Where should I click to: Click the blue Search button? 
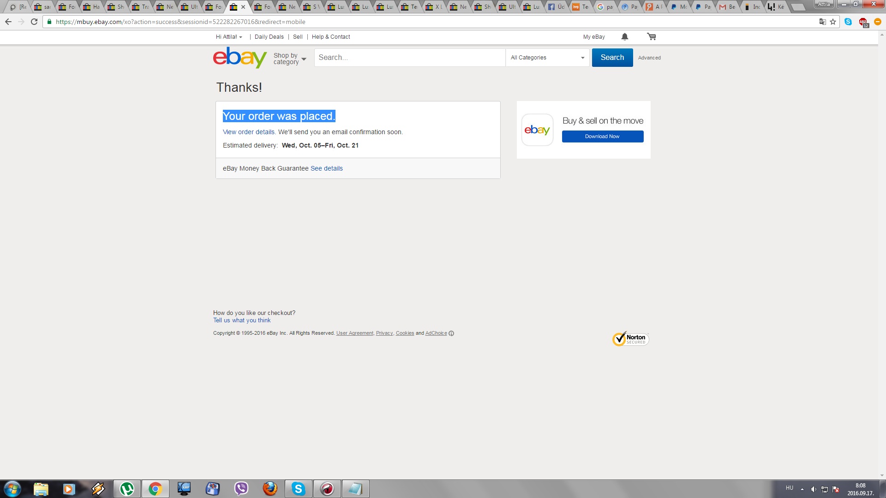point(612,58)
